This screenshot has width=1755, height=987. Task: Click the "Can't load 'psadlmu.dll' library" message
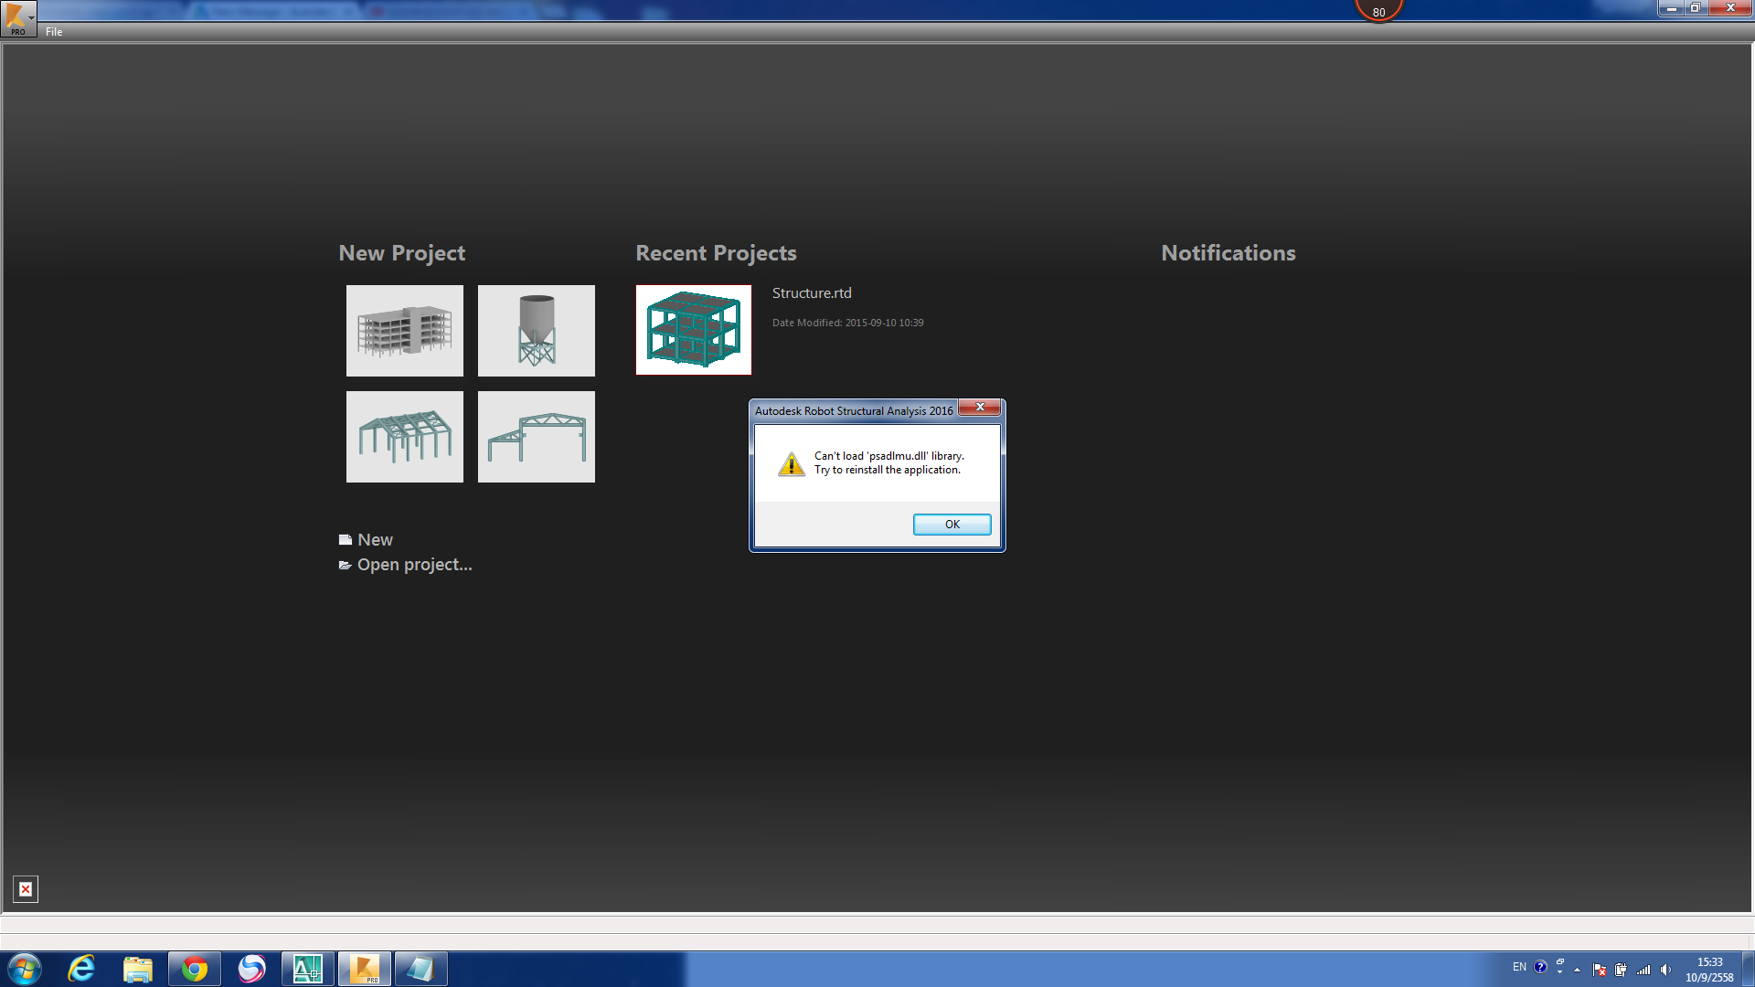pos(888,456)
